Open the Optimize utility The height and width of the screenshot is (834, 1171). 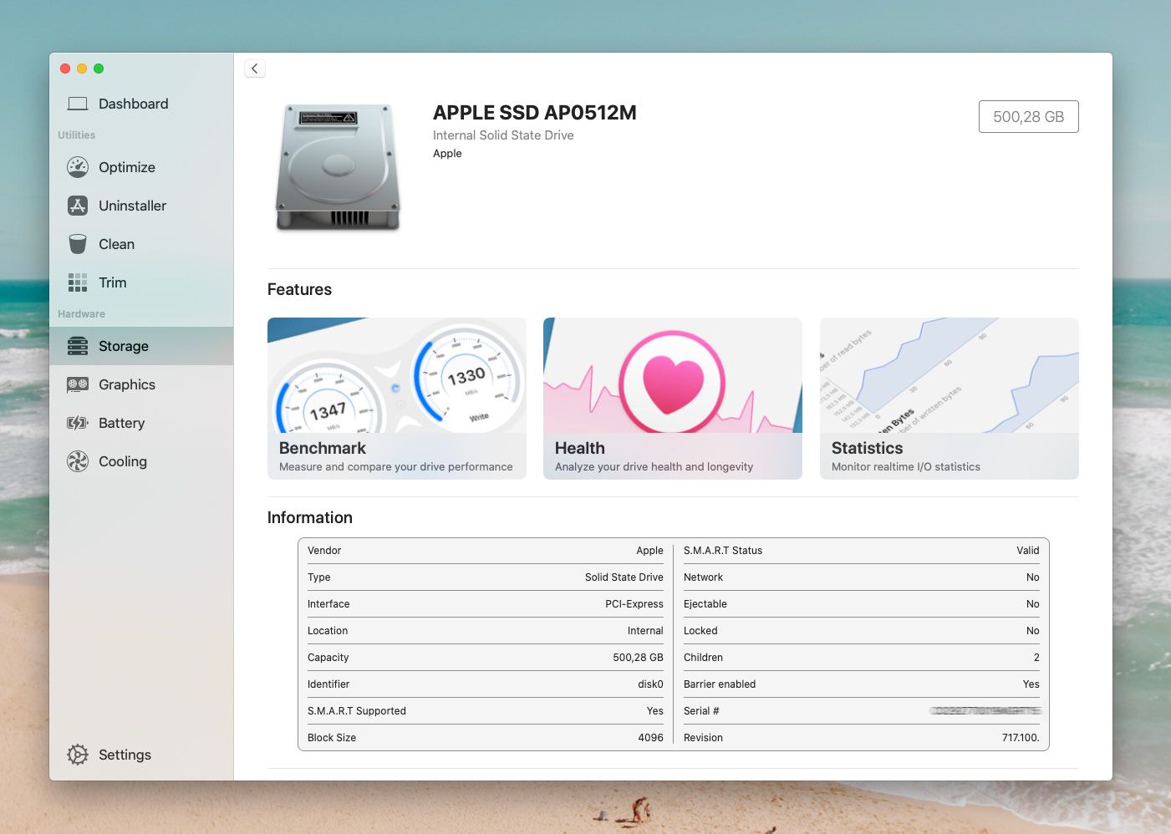tap(141, 167)
